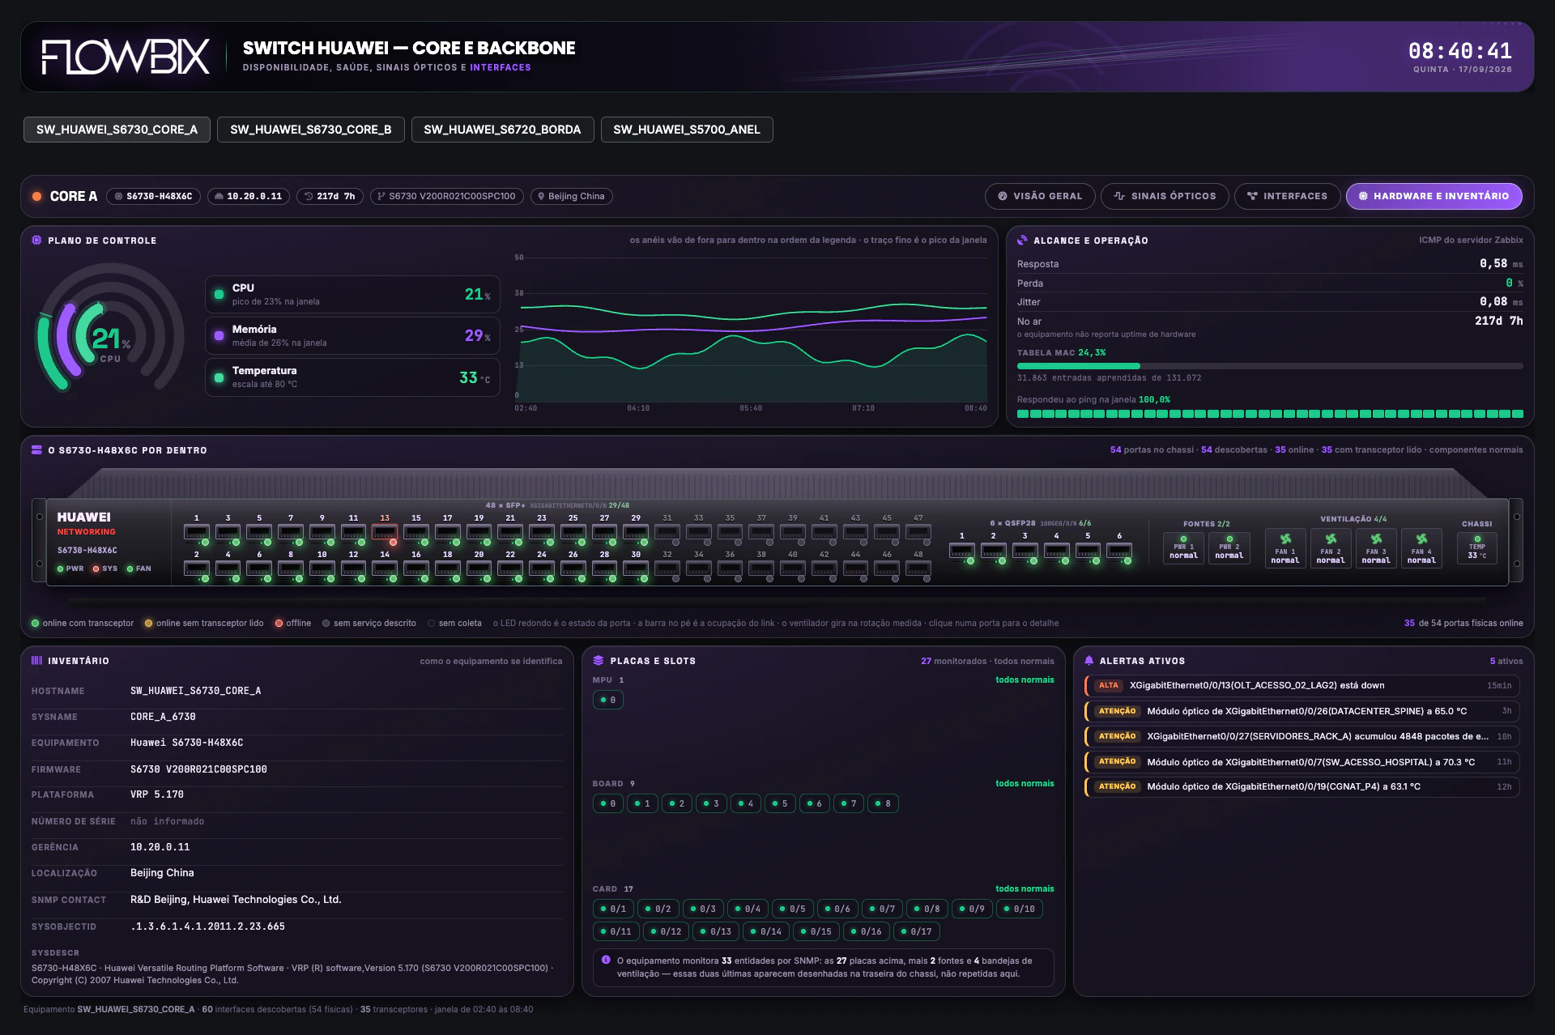Click the Beijing China location chip

pyautogui.click(x=571, y=196)
